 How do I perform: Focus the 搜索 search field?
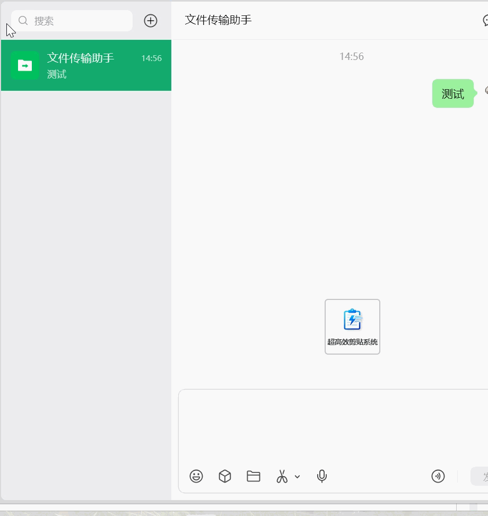coord(80,21)
